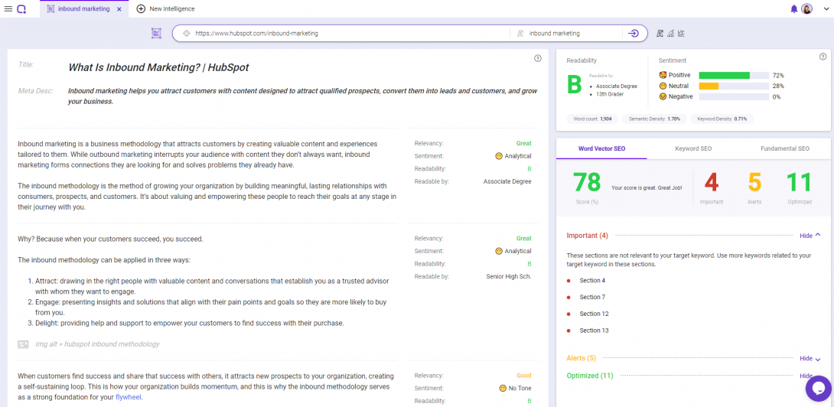Open the notifications bell
Screen dimensions: 834x407
tap(794, 9)
